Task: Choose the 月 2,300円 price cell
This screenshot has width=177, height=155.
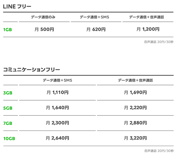Action: tap(57, 123)
